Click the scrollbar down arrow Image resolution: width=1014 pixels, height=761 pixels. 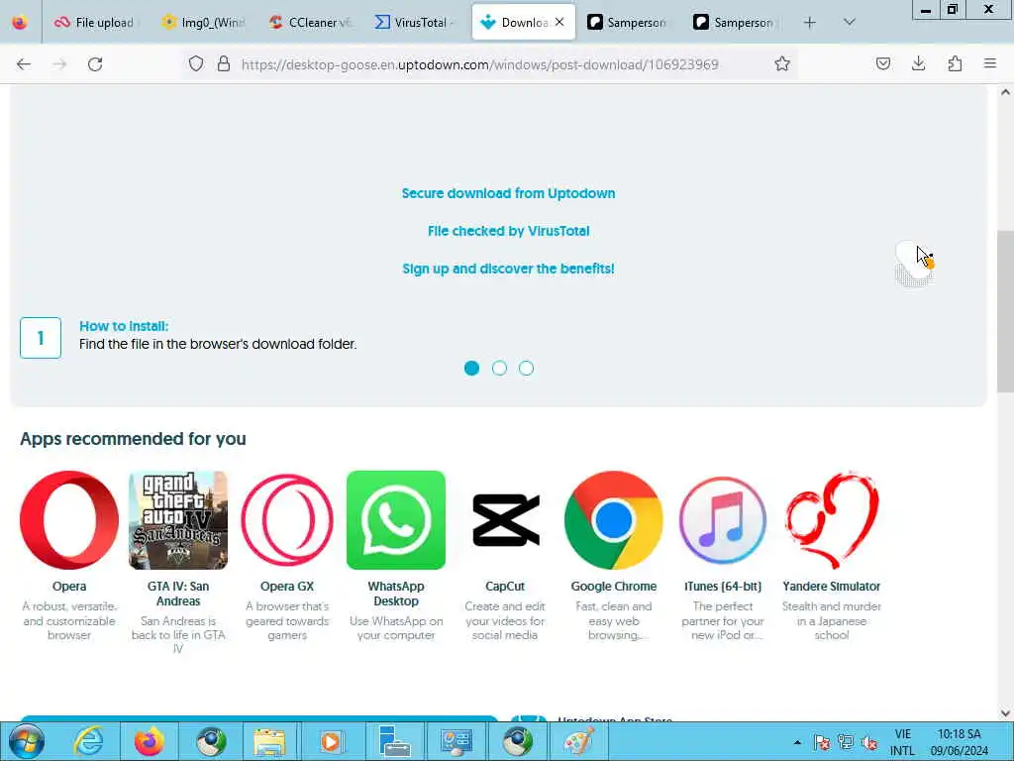1005,713
